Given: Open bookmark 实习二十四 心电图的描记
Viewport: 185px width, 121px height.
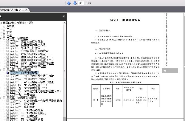Looking at the screenshot, I should (26, 119).
